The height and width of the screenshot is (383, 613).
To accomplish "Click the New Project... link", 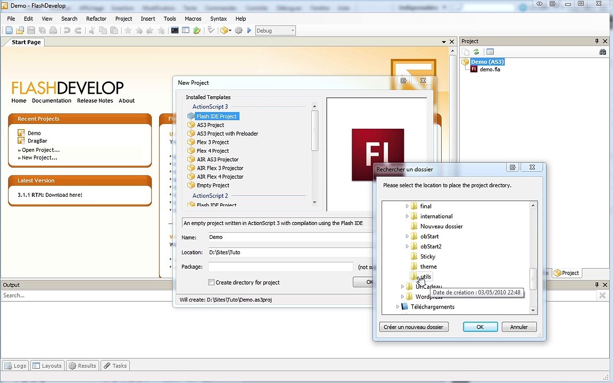I will 39,157.
